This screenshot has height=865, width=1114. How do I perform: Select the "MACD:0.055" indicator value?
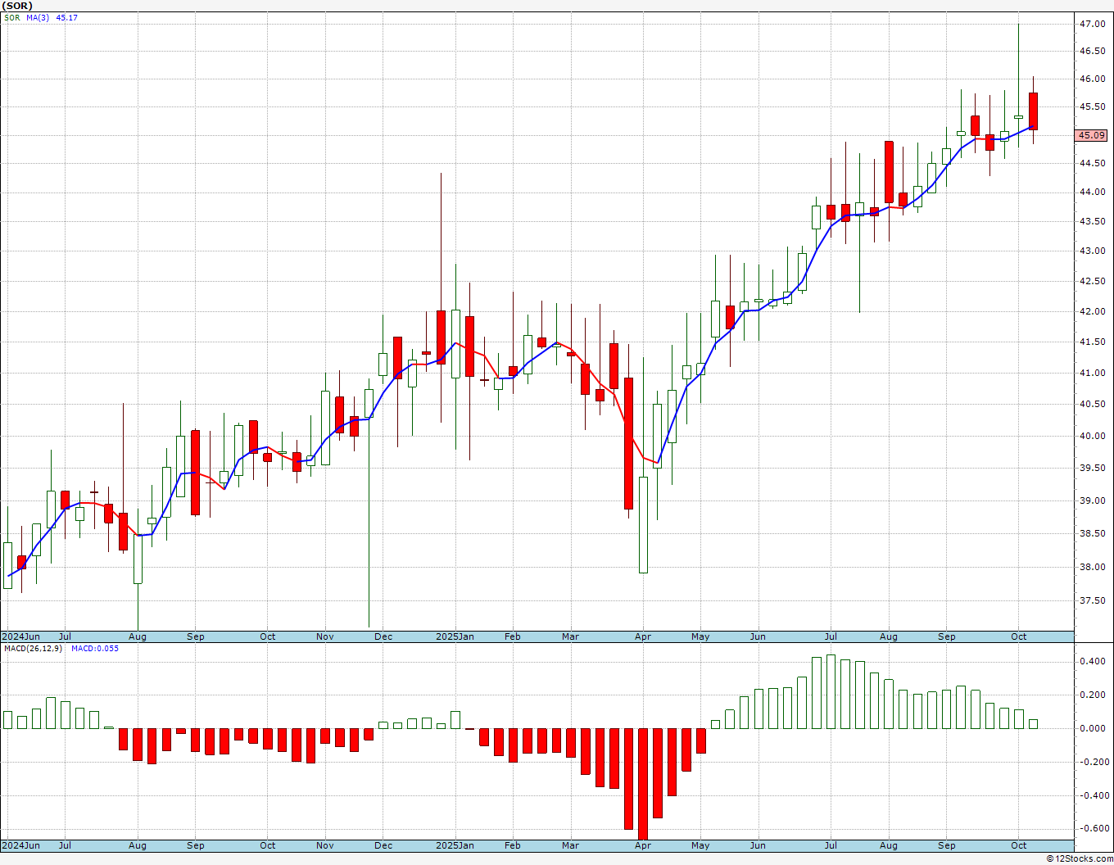95,649
